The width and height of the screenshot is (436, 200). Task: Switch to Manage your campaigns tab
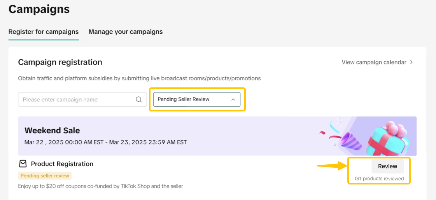pyautogui.click(x=126, y=32)
